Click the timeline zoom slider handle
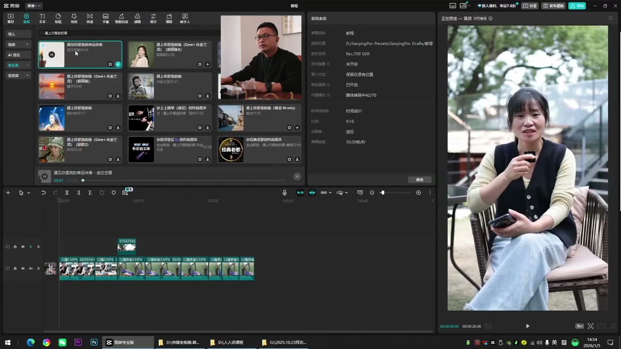This screenshot has height=349, width=621. [x=382, y=192]
